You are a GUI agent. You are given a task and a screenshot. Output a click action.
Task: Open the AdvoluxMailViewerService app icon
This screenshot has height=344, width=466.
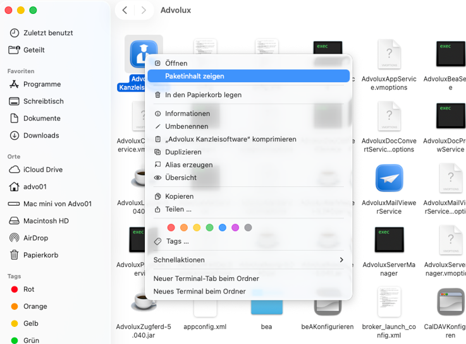coord(389,179)
